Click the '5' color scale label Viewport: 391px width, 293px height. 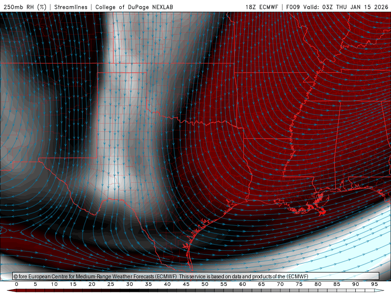click(35, 284)
